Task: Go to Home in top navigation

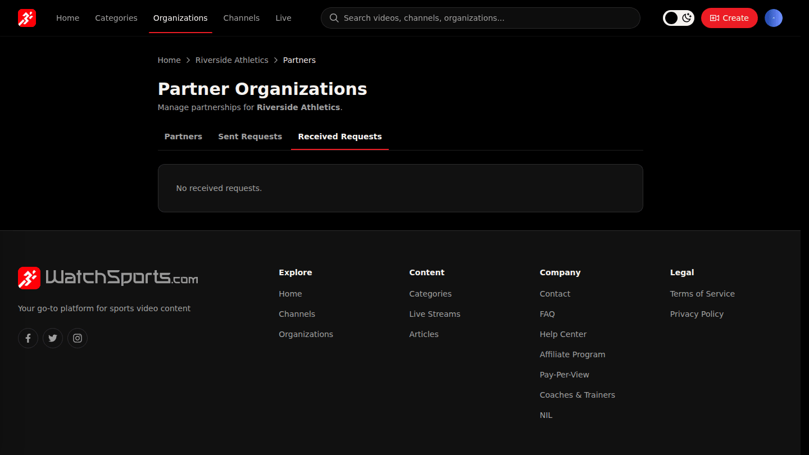Action: (67, 18)
